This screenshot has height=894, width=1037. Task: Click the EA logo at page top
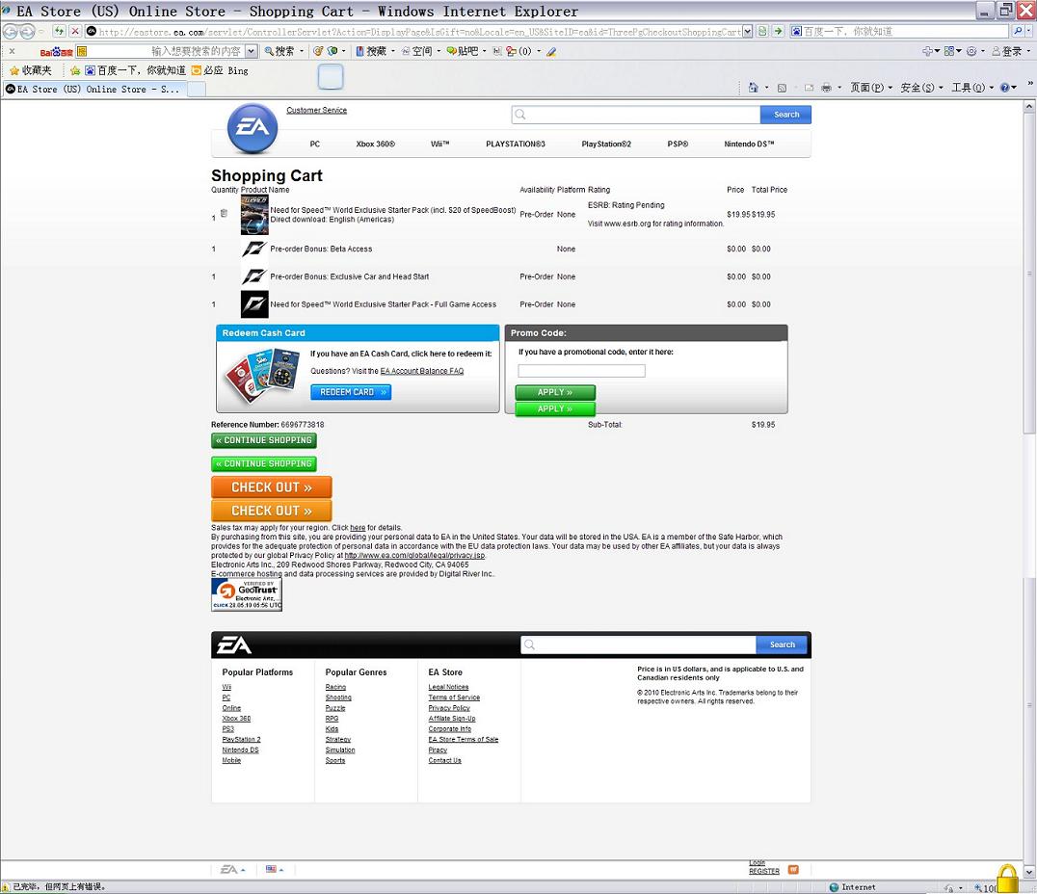coord(252,128)
